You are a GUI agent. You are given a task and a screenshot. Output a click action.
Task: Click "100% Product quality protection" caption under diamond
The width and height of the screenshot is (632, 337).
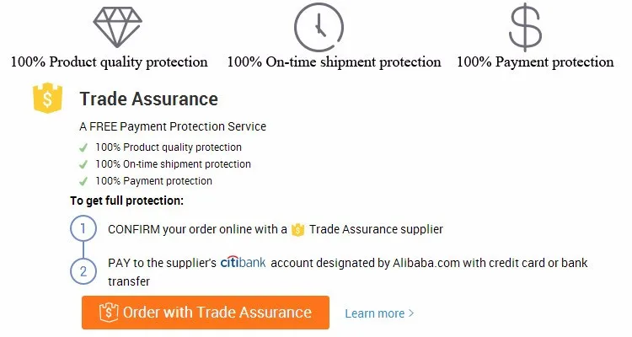click(109, 62)
